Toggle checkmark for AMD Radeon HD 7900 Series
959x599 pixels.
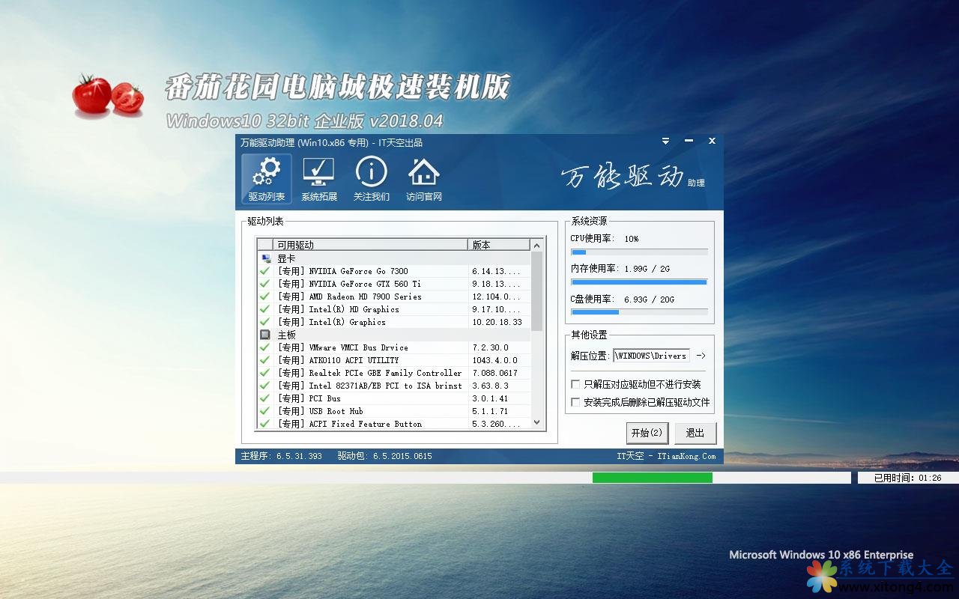[x=264, y=297]
